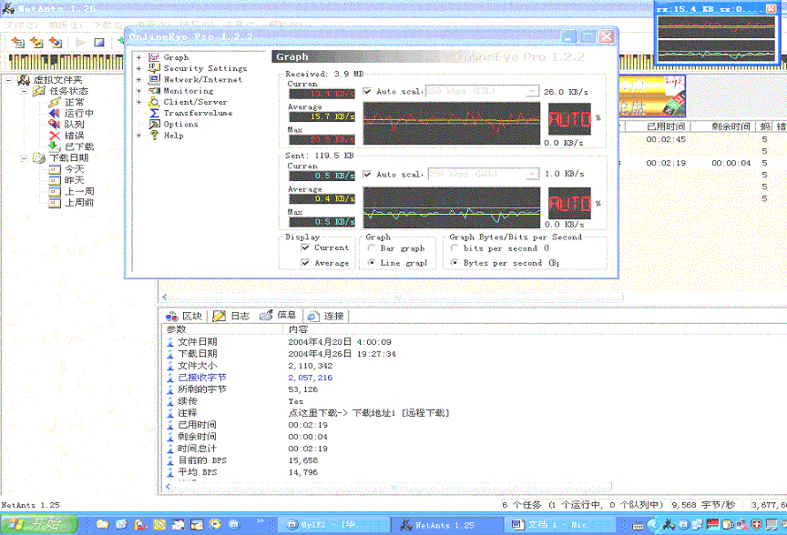
Task: Disable the Average display checkbox
Action: (306, 263)
